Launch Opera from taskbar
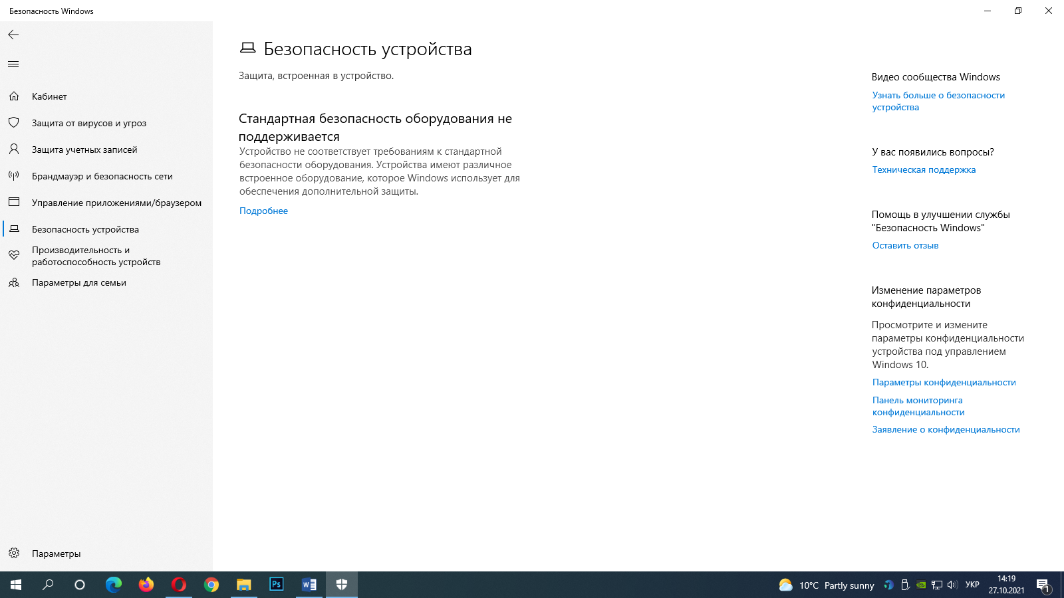 [x=179, y=585]
